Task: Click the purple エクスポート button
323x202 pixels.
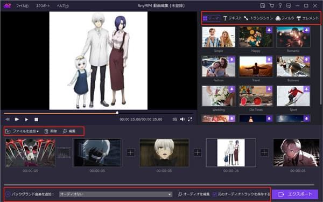Action: 295,194
